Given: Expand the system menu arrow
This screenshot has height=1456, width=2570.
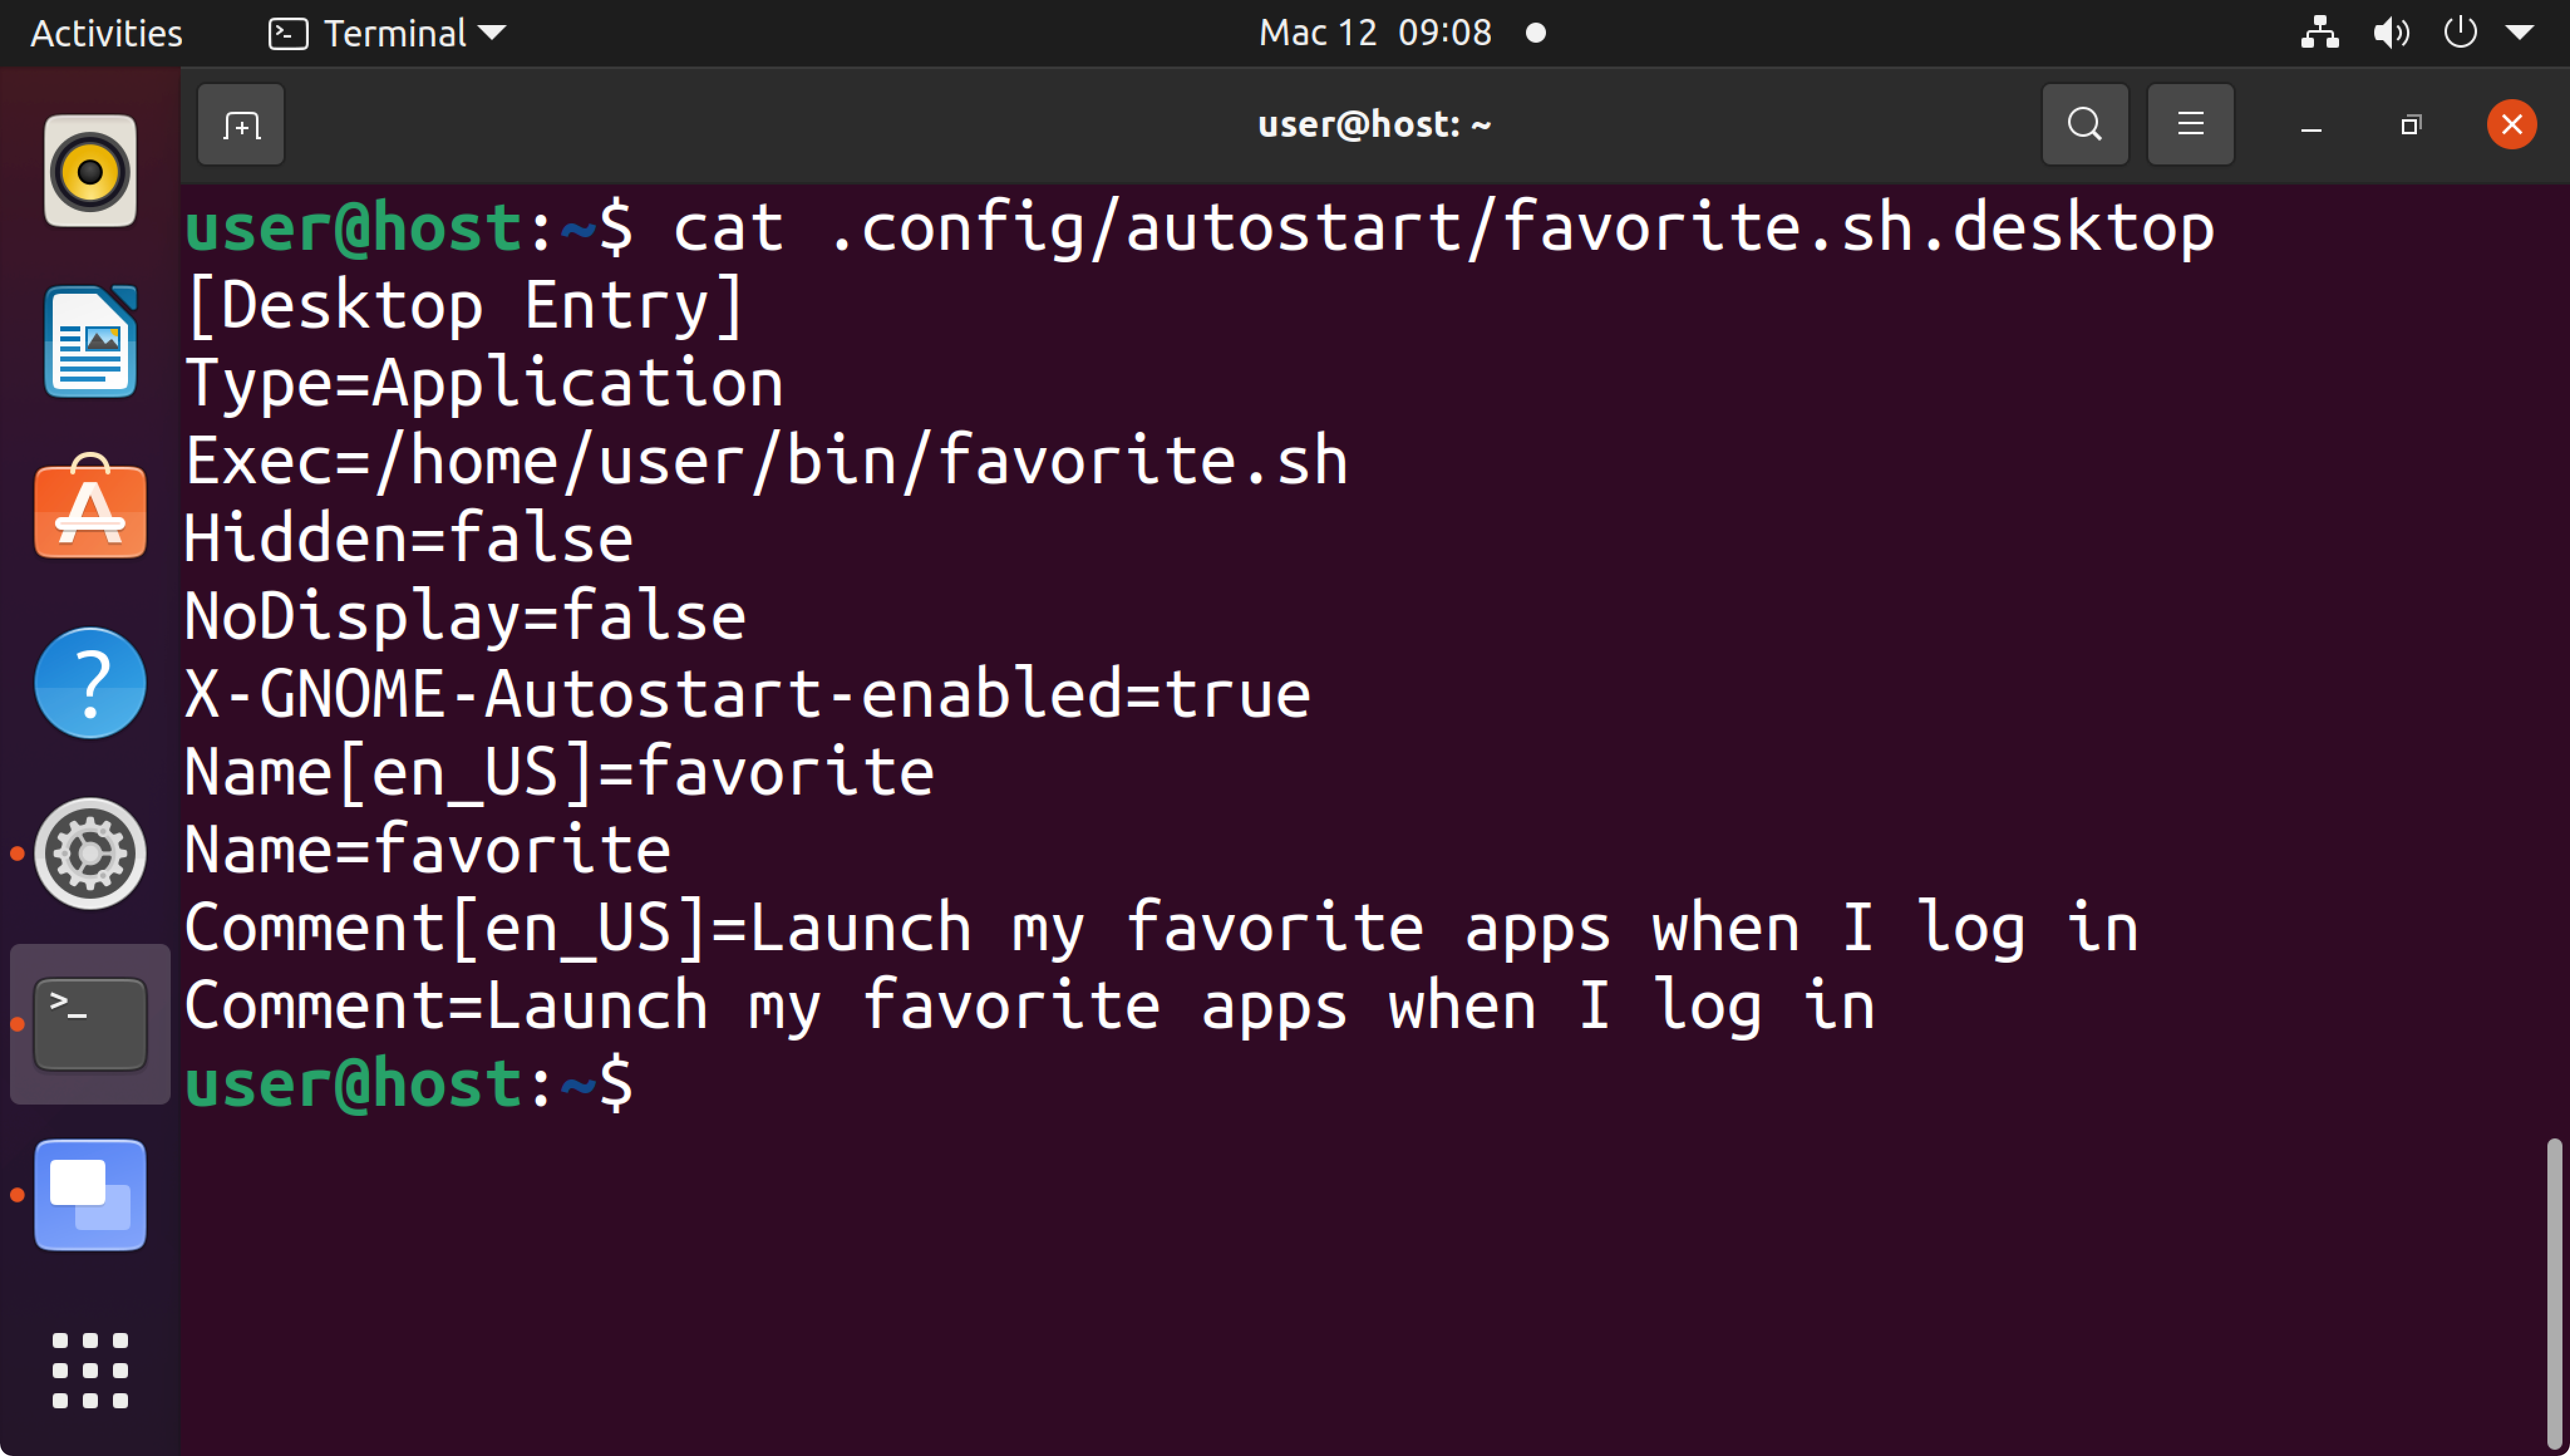Looking at the screenshot, I should point(2519,33).
